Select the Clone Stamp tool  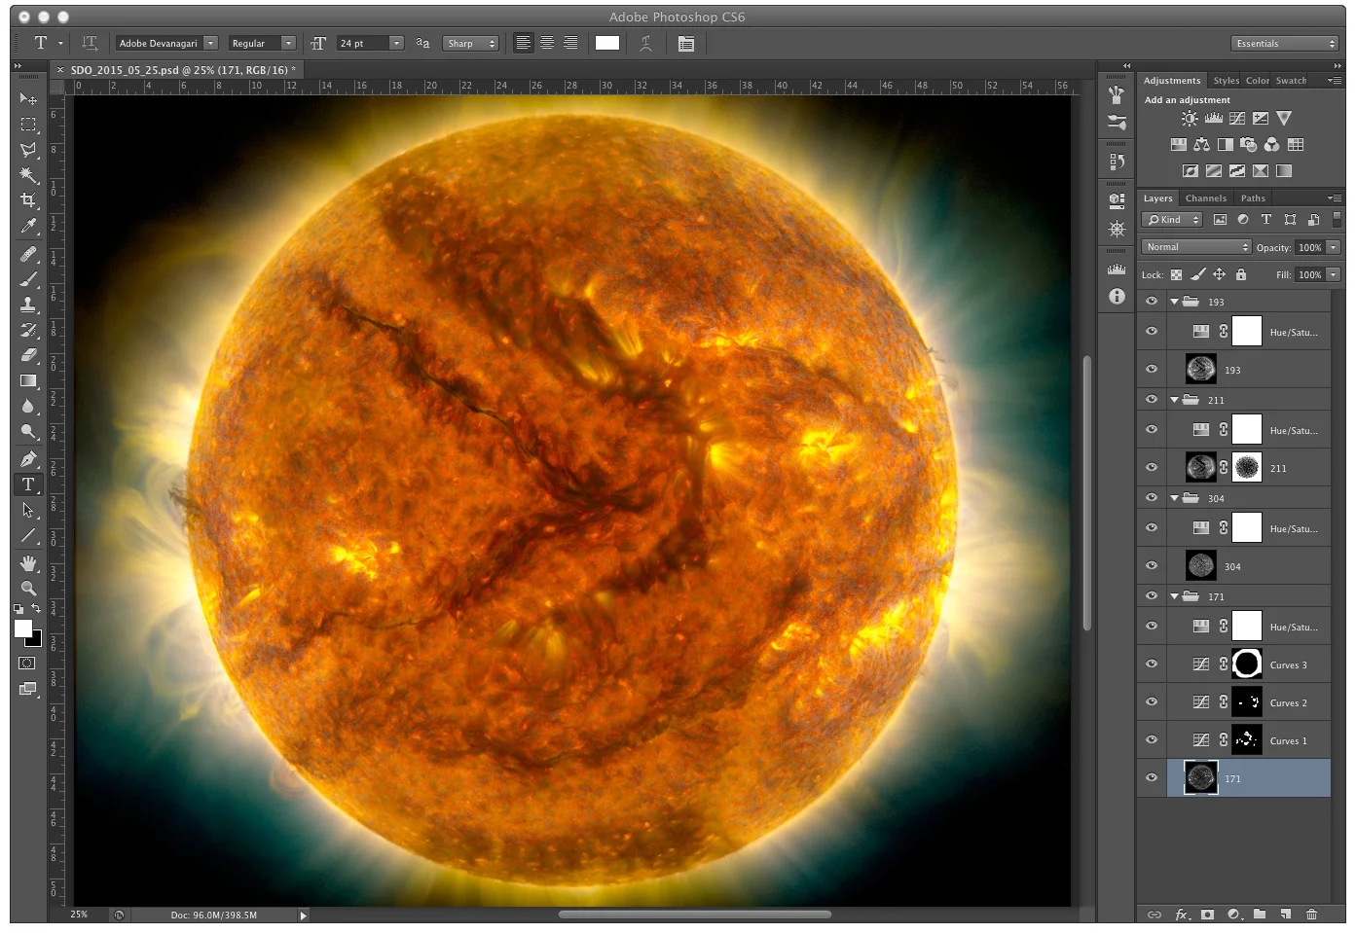(28, 305)
